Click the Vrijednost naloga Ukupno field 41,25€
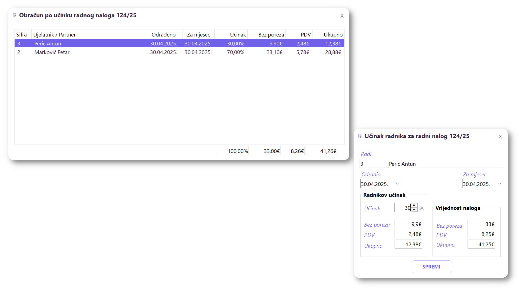Image resolution: width=519 pixels, height=292 pixels. tap(481, 244)
